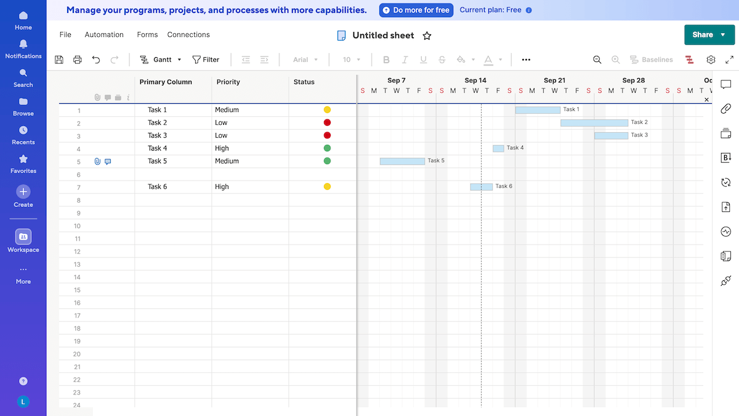The image size is (739, 416).
Task: Open the Automation menu
Action: pos(103,34)
